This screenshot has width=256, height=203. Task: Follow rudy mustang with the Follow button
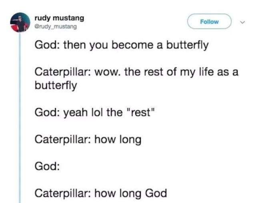click(x=209, y=22)
